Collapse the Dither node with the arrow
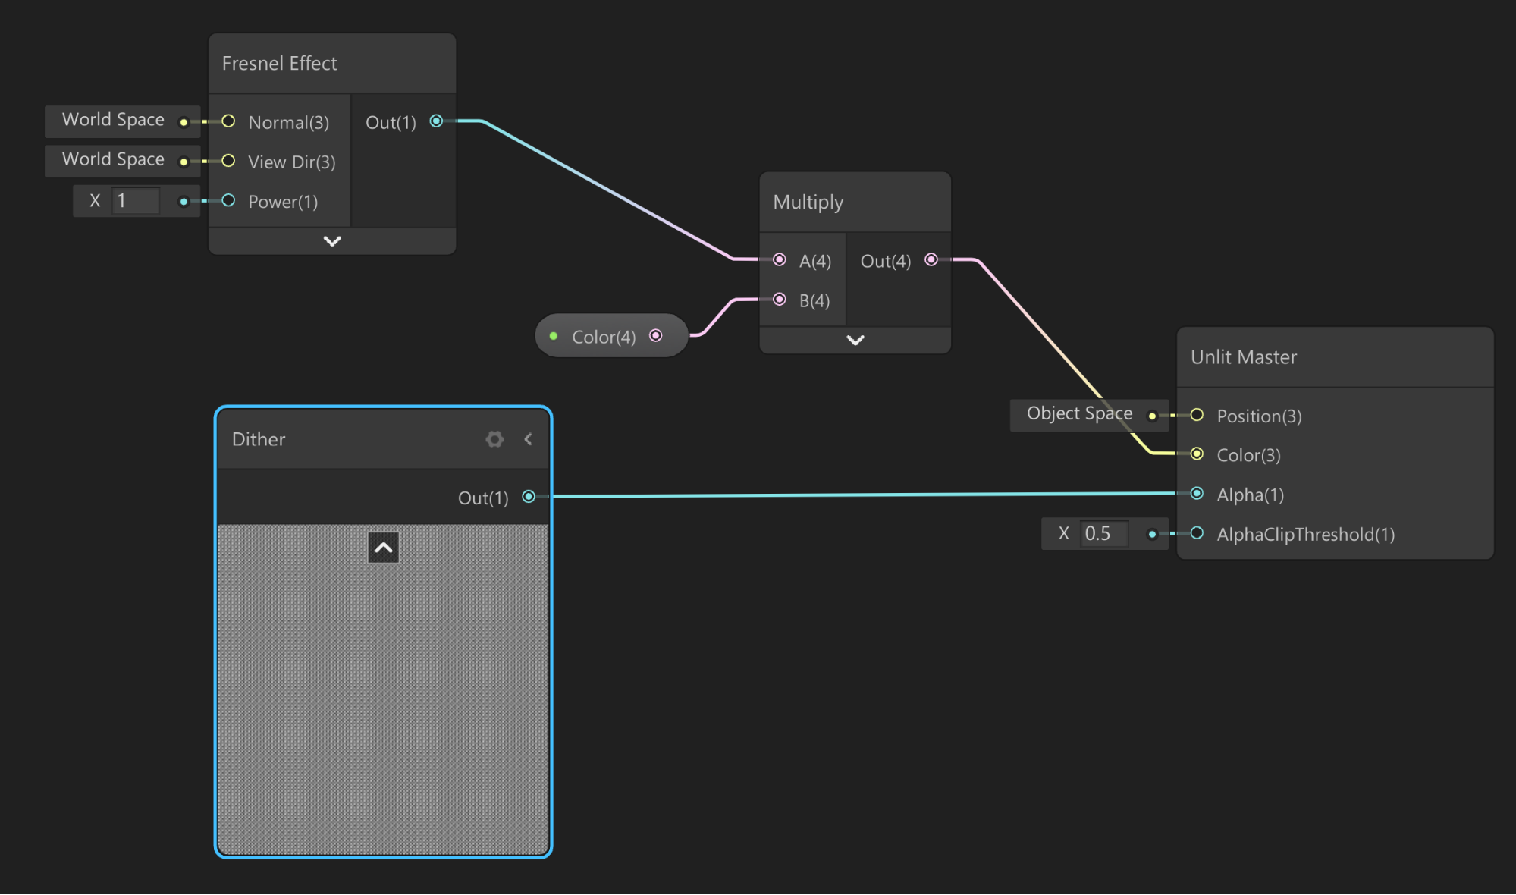Screen dimensions: 1516x895 pos(529,439)
